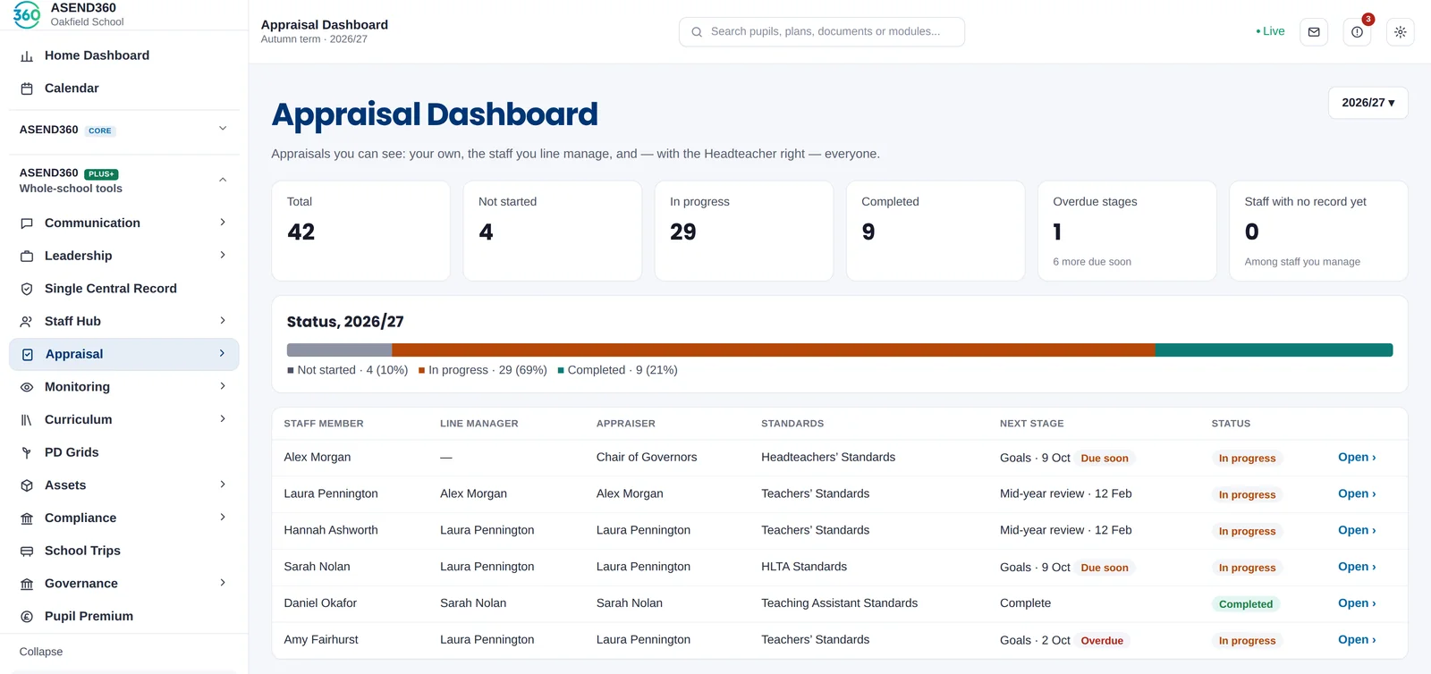Collapse the ASEND360 PLUS+ Whole-school tools section
The width and height of the screenshot is (1431, 674).
(223, 180)
